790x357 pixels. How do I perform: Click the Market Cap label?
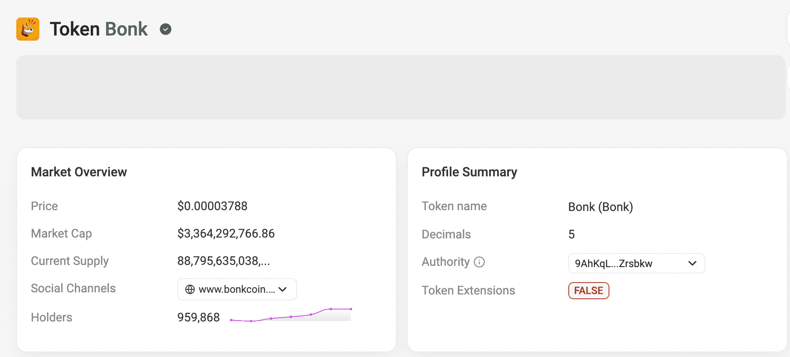62,234
